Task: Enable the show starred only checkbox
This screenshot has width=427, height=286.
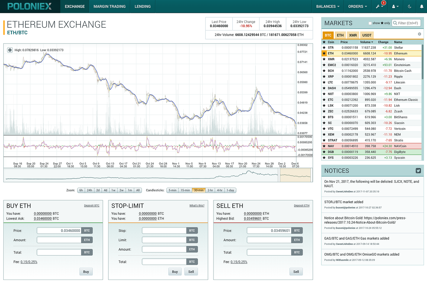Action: tap(370, 23)
